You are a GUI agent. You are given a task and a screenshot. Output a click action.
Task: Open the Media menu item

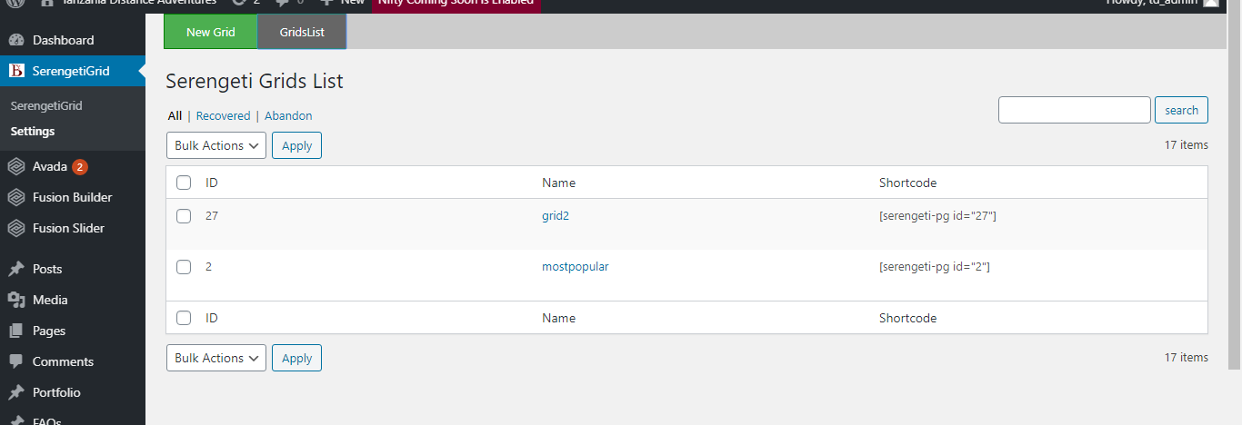coord(73,300)
